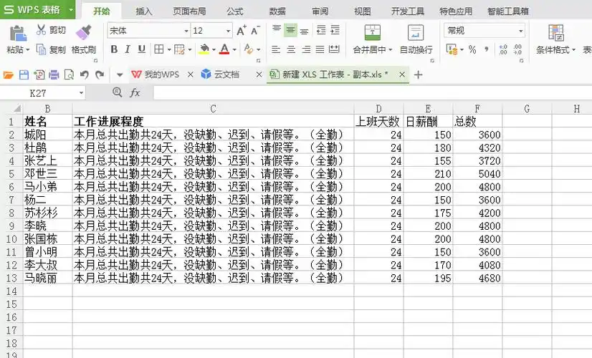Click the percent style icon
The image size is (592, 358).
[472, 49]
